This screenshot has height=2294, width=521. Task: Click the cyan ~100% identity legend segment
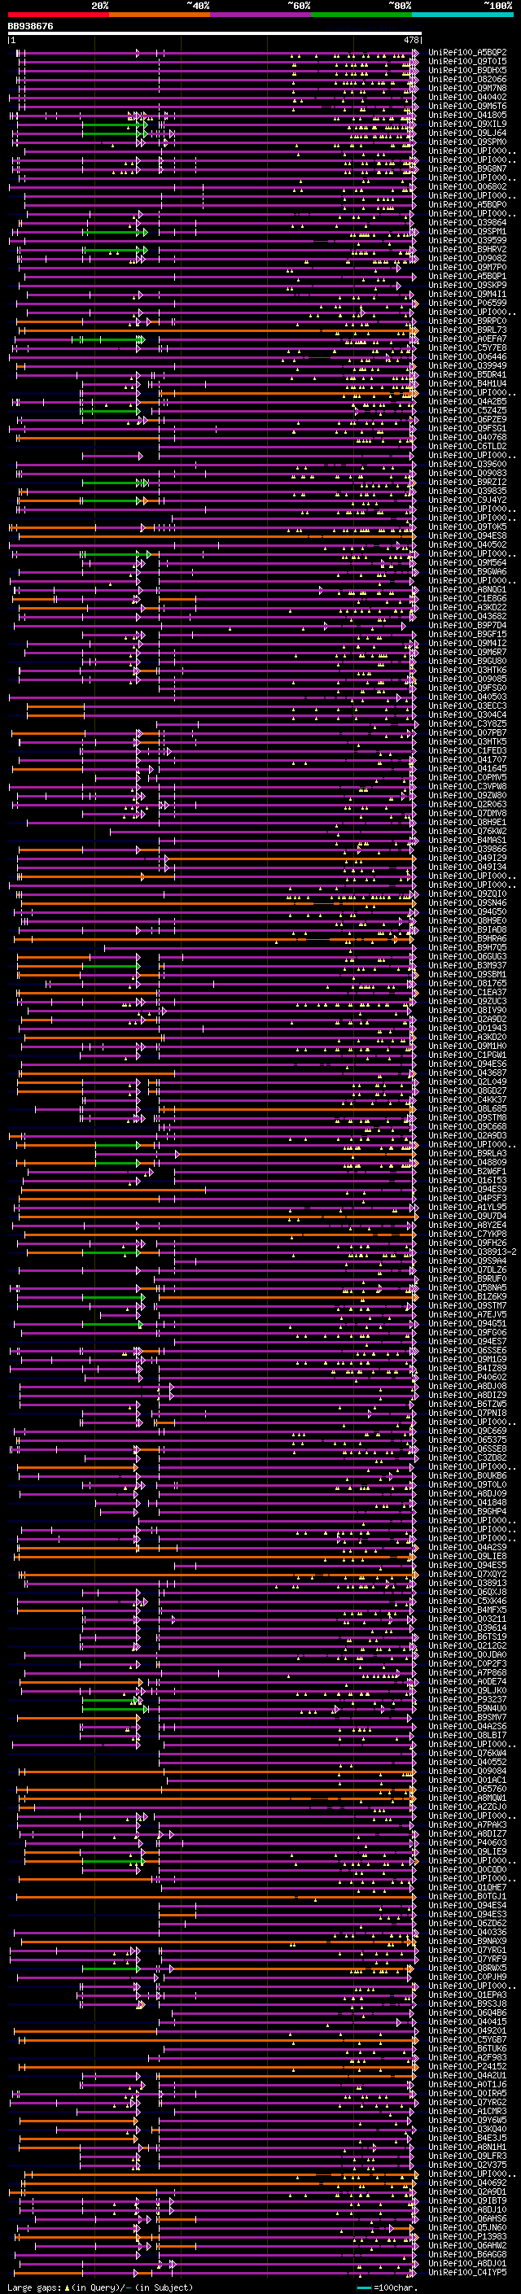click(x=462, y=15)
